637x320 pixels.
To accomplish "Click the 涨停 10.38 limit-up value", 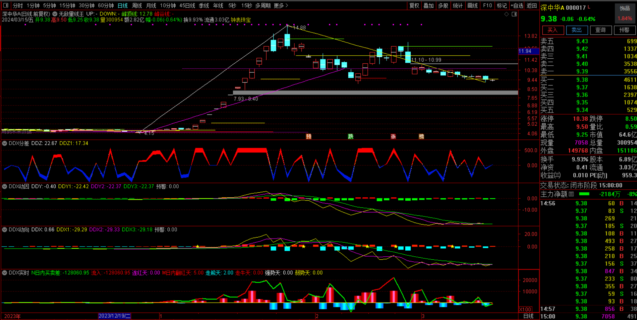I will coord(580,119).
